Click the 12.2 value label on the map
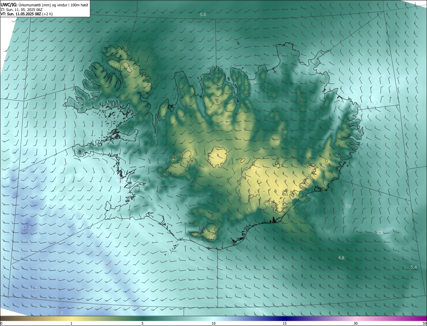Viewport: 427px width, 326px height. (x=26, y=228)
